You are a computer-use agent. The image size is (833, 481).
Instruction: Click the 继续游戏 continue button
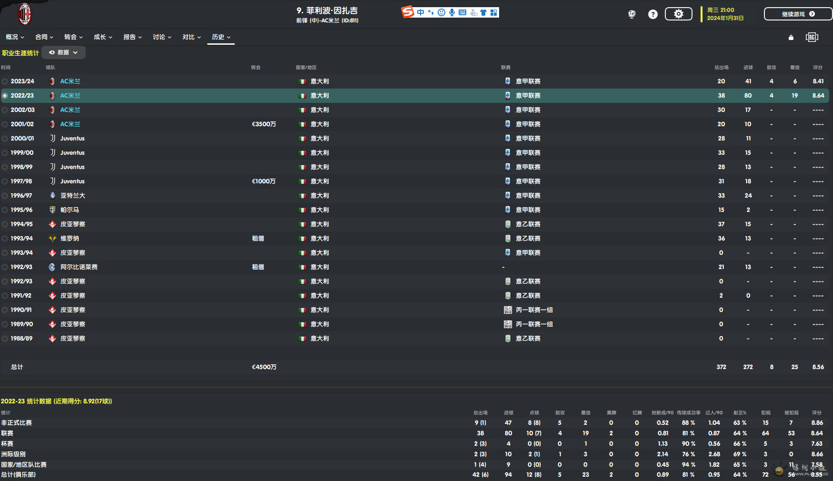click(x=798, y=14)
